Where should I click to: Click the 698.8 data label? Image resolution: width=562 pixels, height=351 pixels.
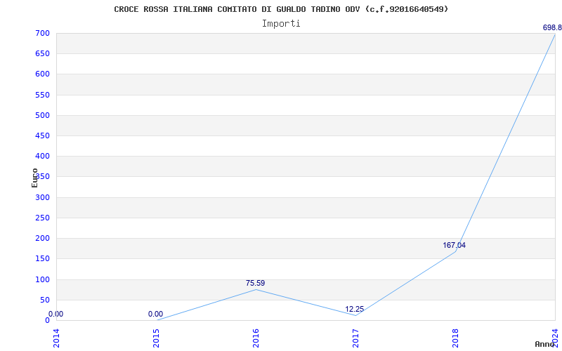pyautogui.click(x=552, y=27)
